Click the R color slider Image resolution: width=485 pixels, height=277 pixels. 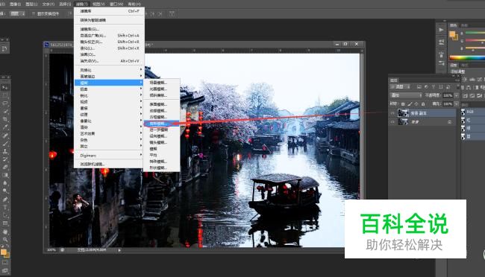coord(475,33)
